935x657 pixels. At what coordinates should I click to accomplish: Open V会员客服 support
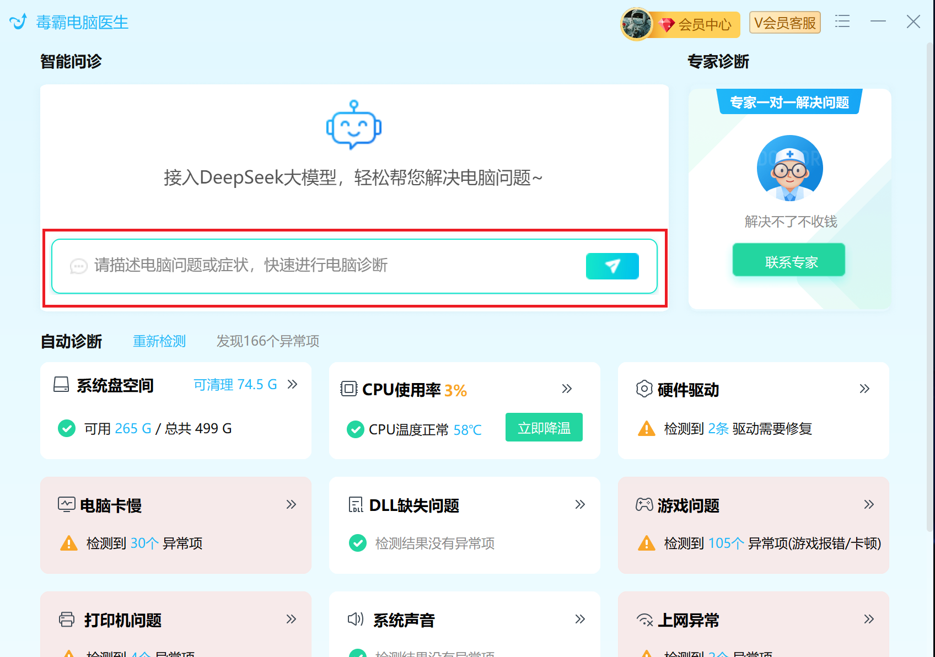tap(785, 23)
